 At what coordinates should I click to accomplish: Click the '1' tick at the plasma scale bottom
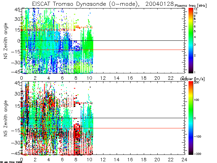click(195, 72)
